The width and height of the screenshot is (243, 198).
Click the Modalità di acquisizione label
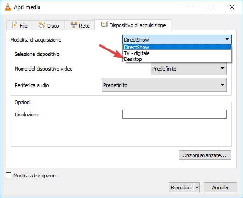pyautogui.click(x=36, y=40)
